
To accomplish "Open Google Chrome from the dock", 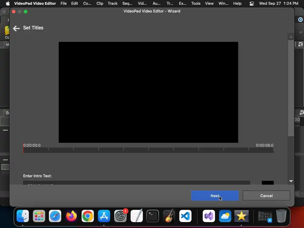I will [x=88, y=216].
